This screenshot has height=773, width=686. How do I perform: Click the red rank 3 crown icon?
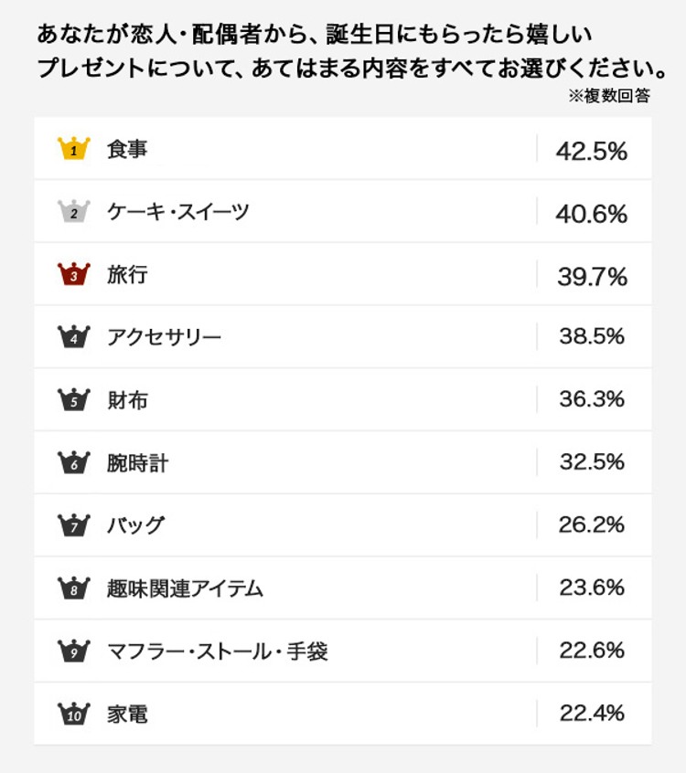tap(74, 274)
